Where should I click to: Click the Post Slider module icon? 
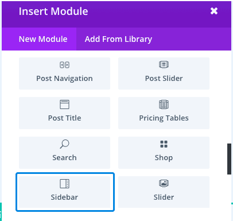pos(164,65)
